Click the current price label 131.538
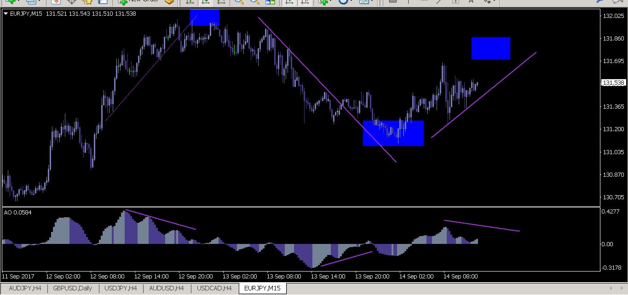 click(x=614, y=83)
